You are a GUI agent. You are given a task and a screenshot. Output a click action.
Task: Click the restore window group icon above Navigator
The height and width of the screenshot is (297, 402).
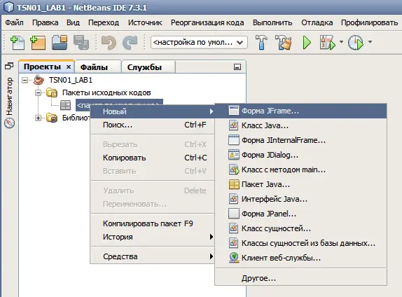(x=9, y=66)
